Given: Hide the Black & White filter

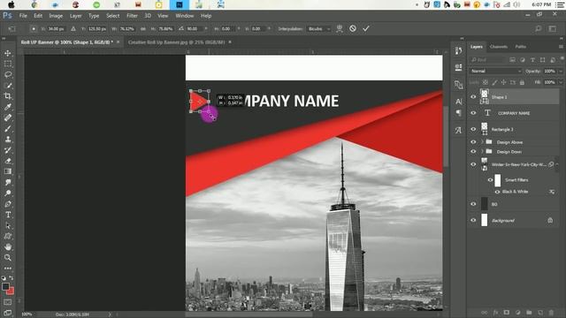Looking at the screenshot, I should click(497, 192).
